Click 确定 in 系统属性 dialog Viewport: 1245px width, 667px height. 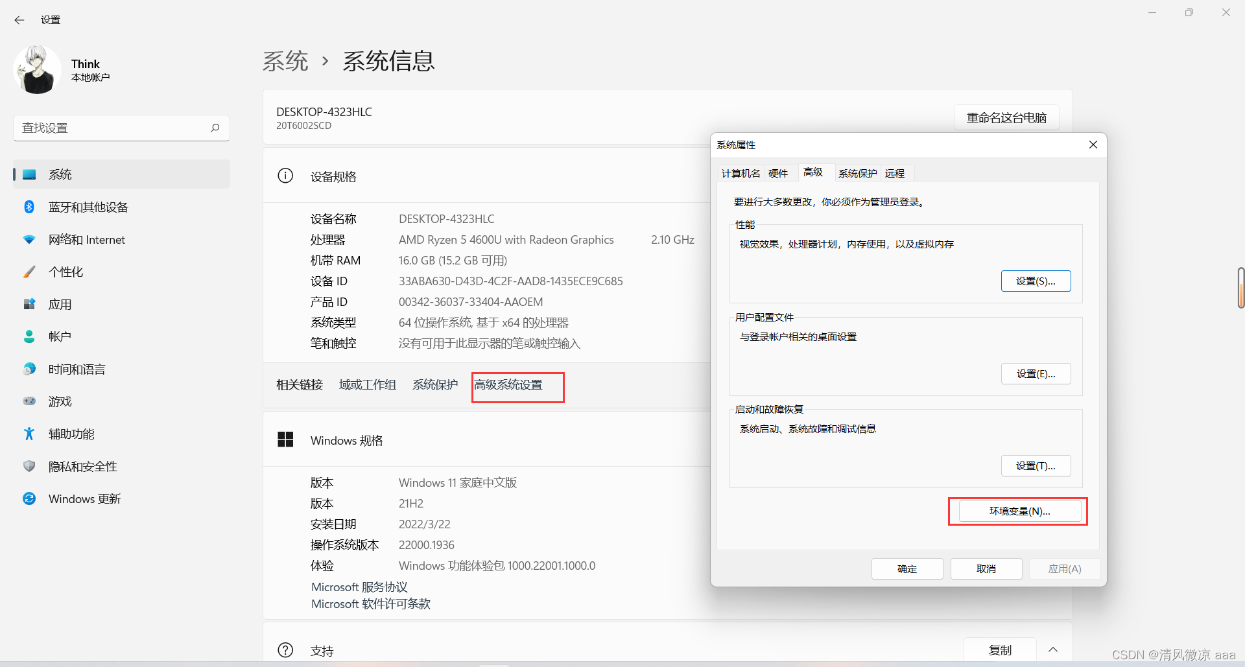[907, 568]
